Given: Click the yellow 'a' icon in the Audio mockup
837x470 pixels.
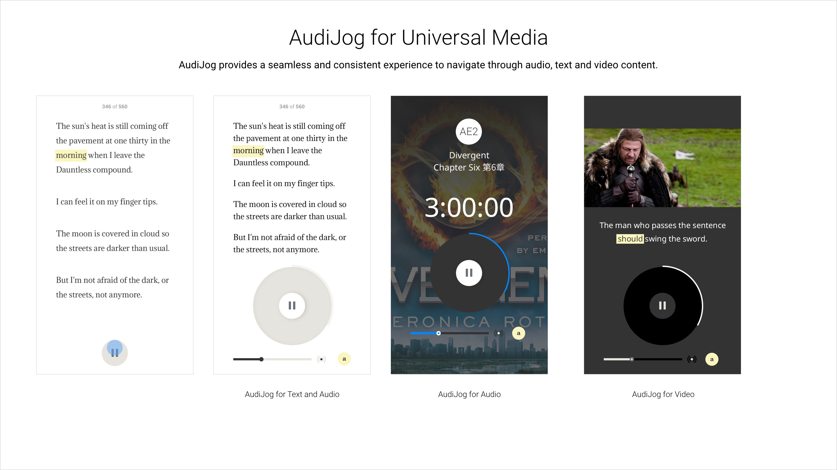Looking at the screenshot, I should coord(519,333).
